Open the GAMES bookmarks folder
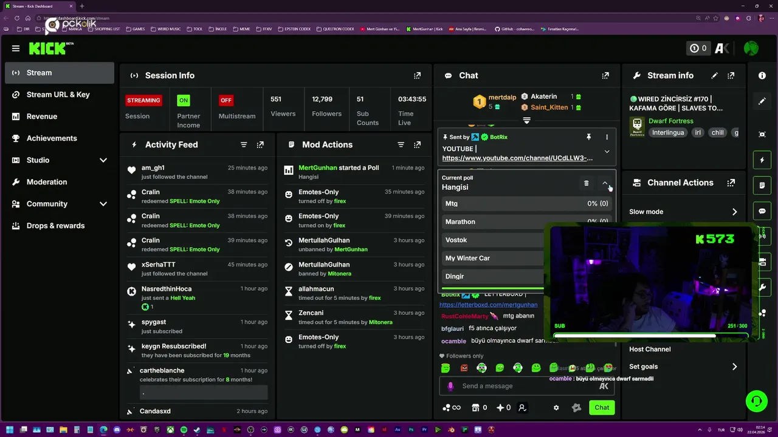Screen dimensions: 778x437 pyautogui.click(x=135, y=29)
